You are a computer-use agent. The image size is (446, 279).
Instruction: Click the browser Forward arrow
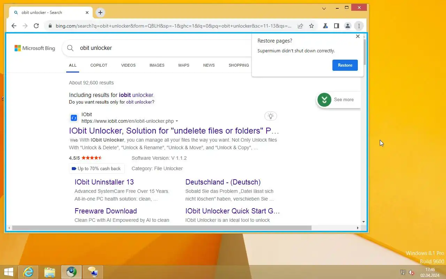coord(25,26)
